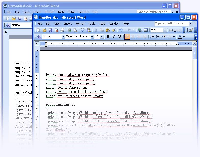Click Handler.doc help question input box
The height and width of the screenshot is (157, 200).
(x=172, y=24)
